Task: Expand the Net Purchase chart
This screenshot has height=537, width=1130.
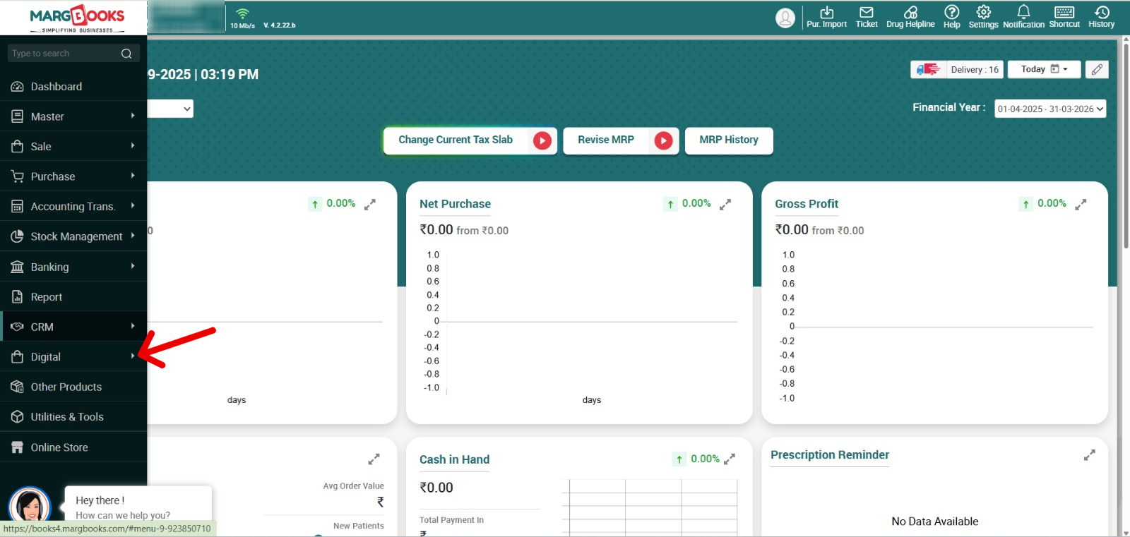Action: pos(725,205)
